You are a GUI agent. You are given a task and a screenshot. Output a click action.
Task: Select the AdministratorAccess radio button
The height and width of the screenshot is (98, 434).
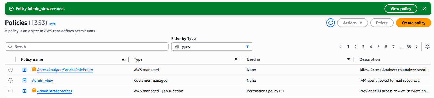tap(11, 91)
